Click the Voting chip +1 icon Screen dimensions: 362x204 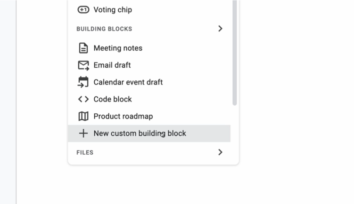coord(83,10)
